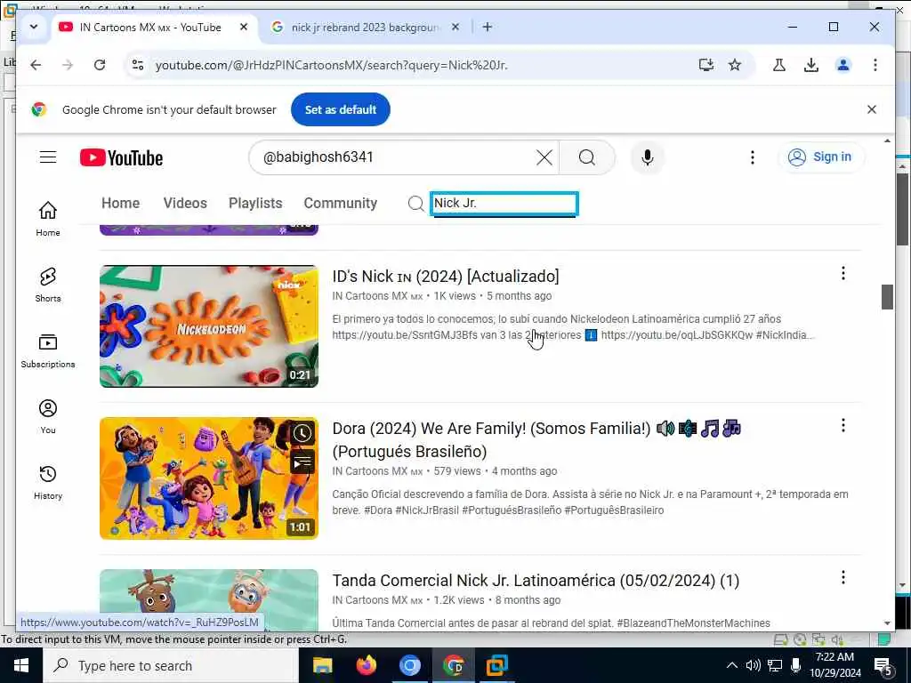Image resolution: width=911 pixels, height=683 pixels.
Task: Start voice search with the microphone
Action: [x=648, y=157]
